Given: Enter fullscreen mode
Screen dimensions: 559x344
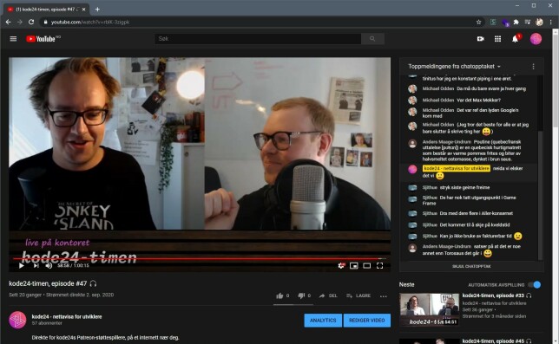Looking at the screenshot, I should [379, 266].
